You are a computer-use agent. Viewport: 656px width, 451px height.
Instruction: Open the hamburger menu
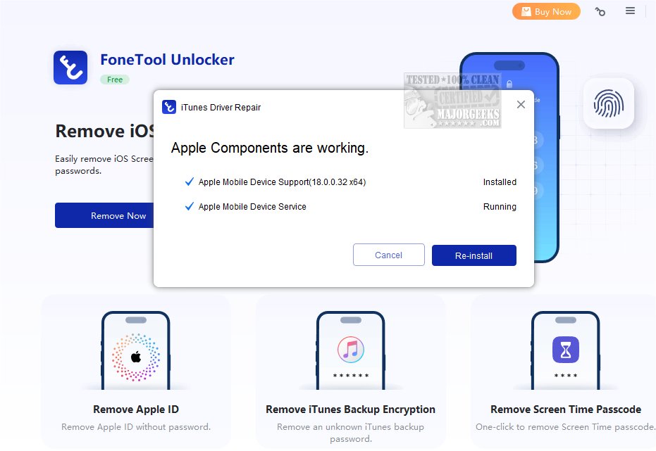630,11
